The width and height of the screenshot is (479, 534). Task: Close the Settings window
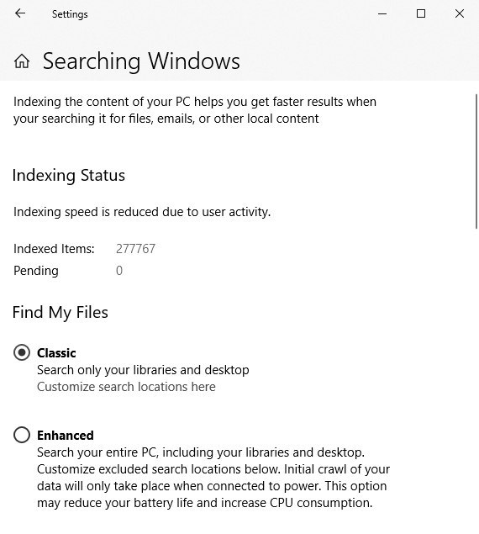point(460,13)
